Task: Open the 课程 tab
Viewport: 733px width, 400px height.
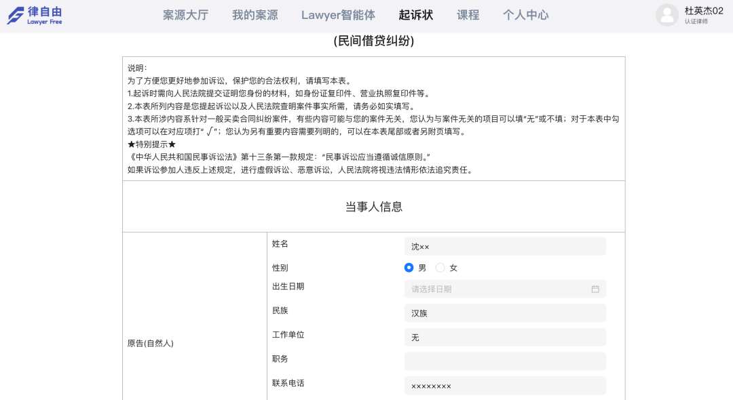Action: pyautogui.click(x=468, y=14)
